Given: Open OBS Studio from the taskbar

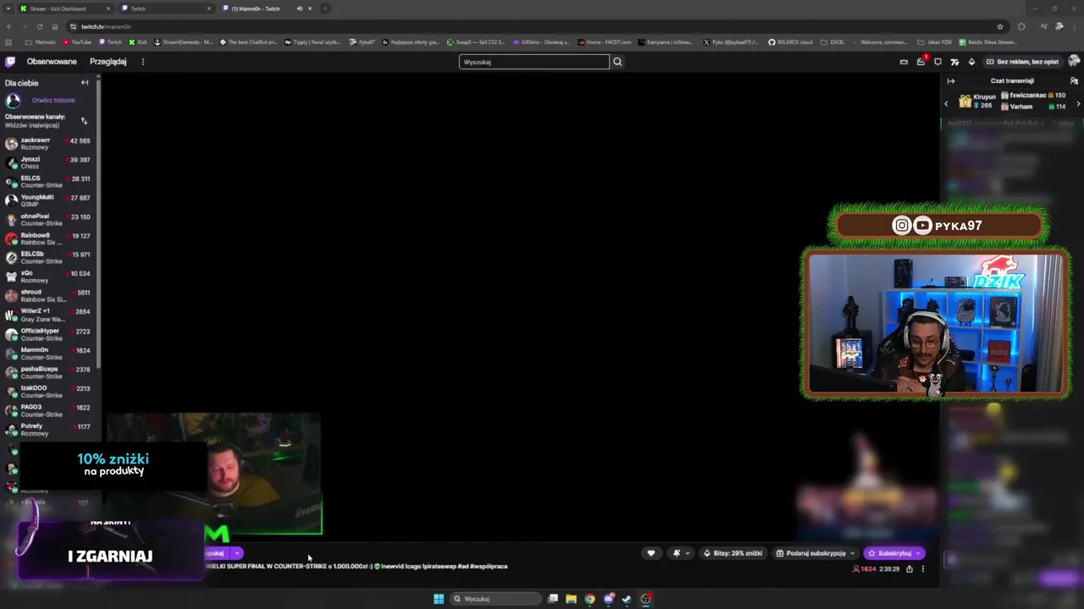Looking at the screenshot, I should tap(646, 599).
